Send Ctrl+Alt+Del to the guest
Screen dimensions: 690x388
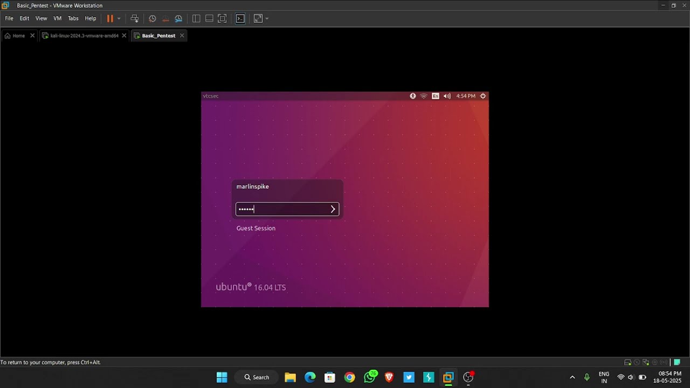135,18
